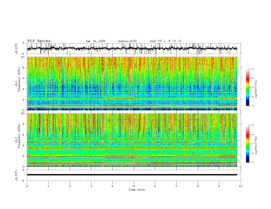Click ch.2 frequency tick label "6"
This screenshot has height=209, width=271.
click(x=24, y=135)
